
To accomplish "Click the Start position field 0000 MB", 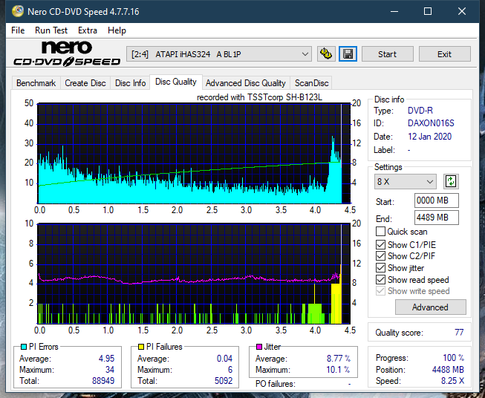I will tap(436, 200).
